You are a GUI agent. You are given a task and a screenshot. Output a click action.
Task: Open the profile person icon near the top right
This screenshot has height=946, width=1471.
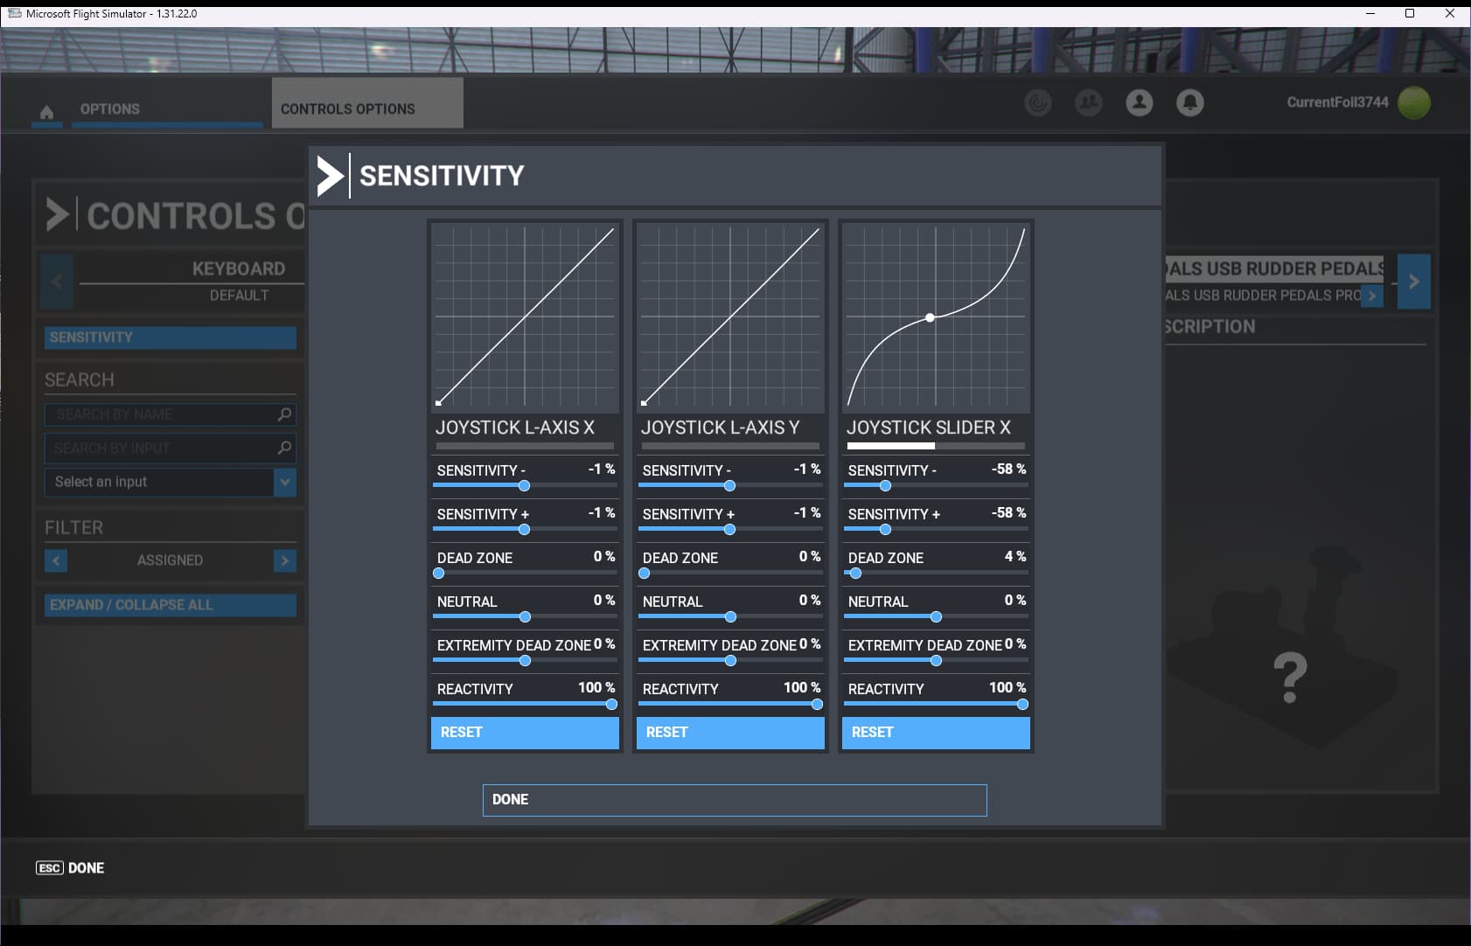pyautogui.click(x=1139, y=102)
